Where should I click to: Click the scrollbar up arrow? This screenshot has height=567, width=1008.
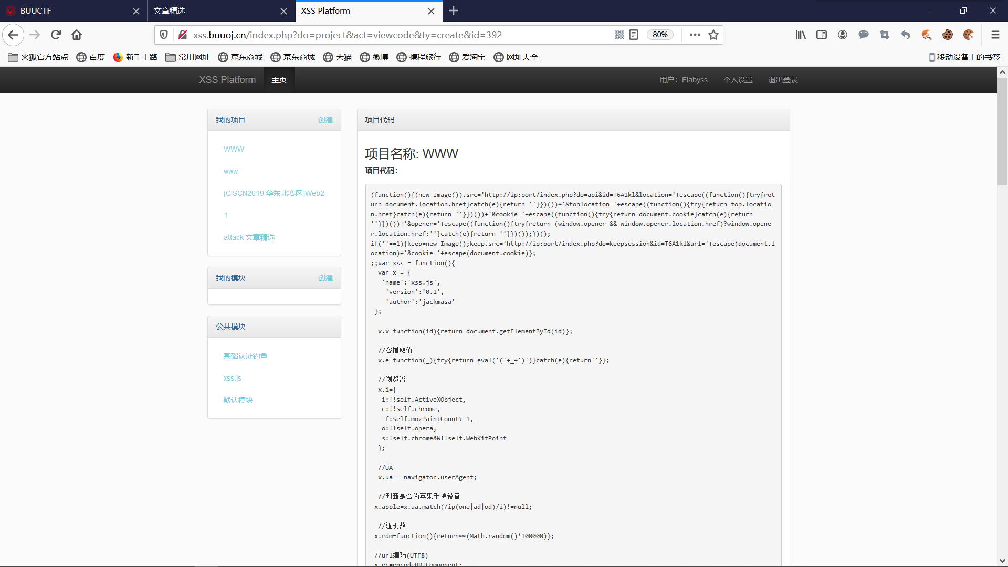coord(1002,72)
